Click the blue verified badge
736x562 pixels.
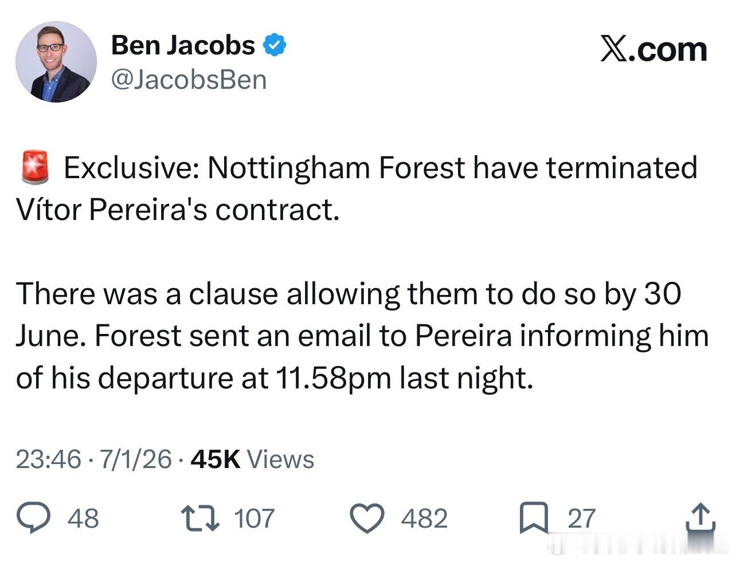275,45
